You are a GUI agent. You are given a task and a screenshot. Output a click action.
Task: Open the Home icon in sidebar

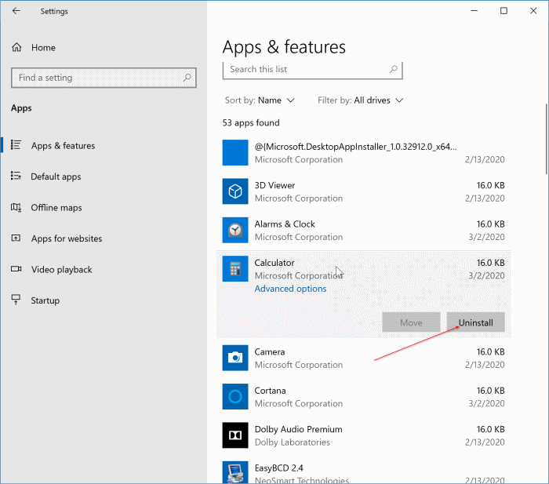(16, 47)
